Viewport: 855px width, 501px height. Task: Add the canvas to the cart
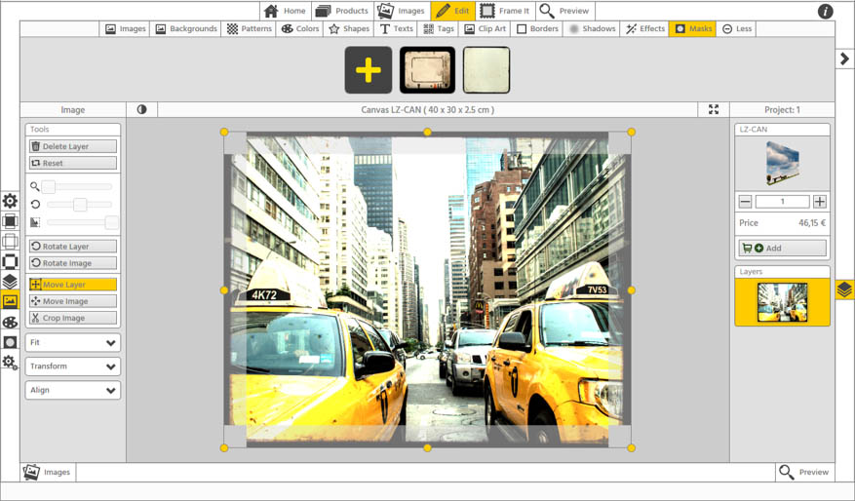point(782,248)
